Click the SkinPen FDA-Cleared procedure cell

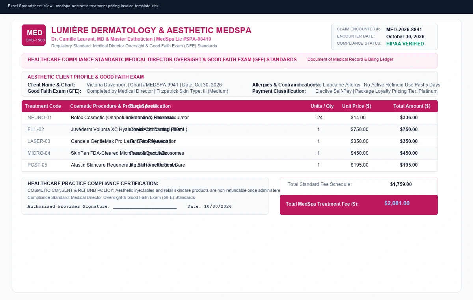(x=127, y=153)
